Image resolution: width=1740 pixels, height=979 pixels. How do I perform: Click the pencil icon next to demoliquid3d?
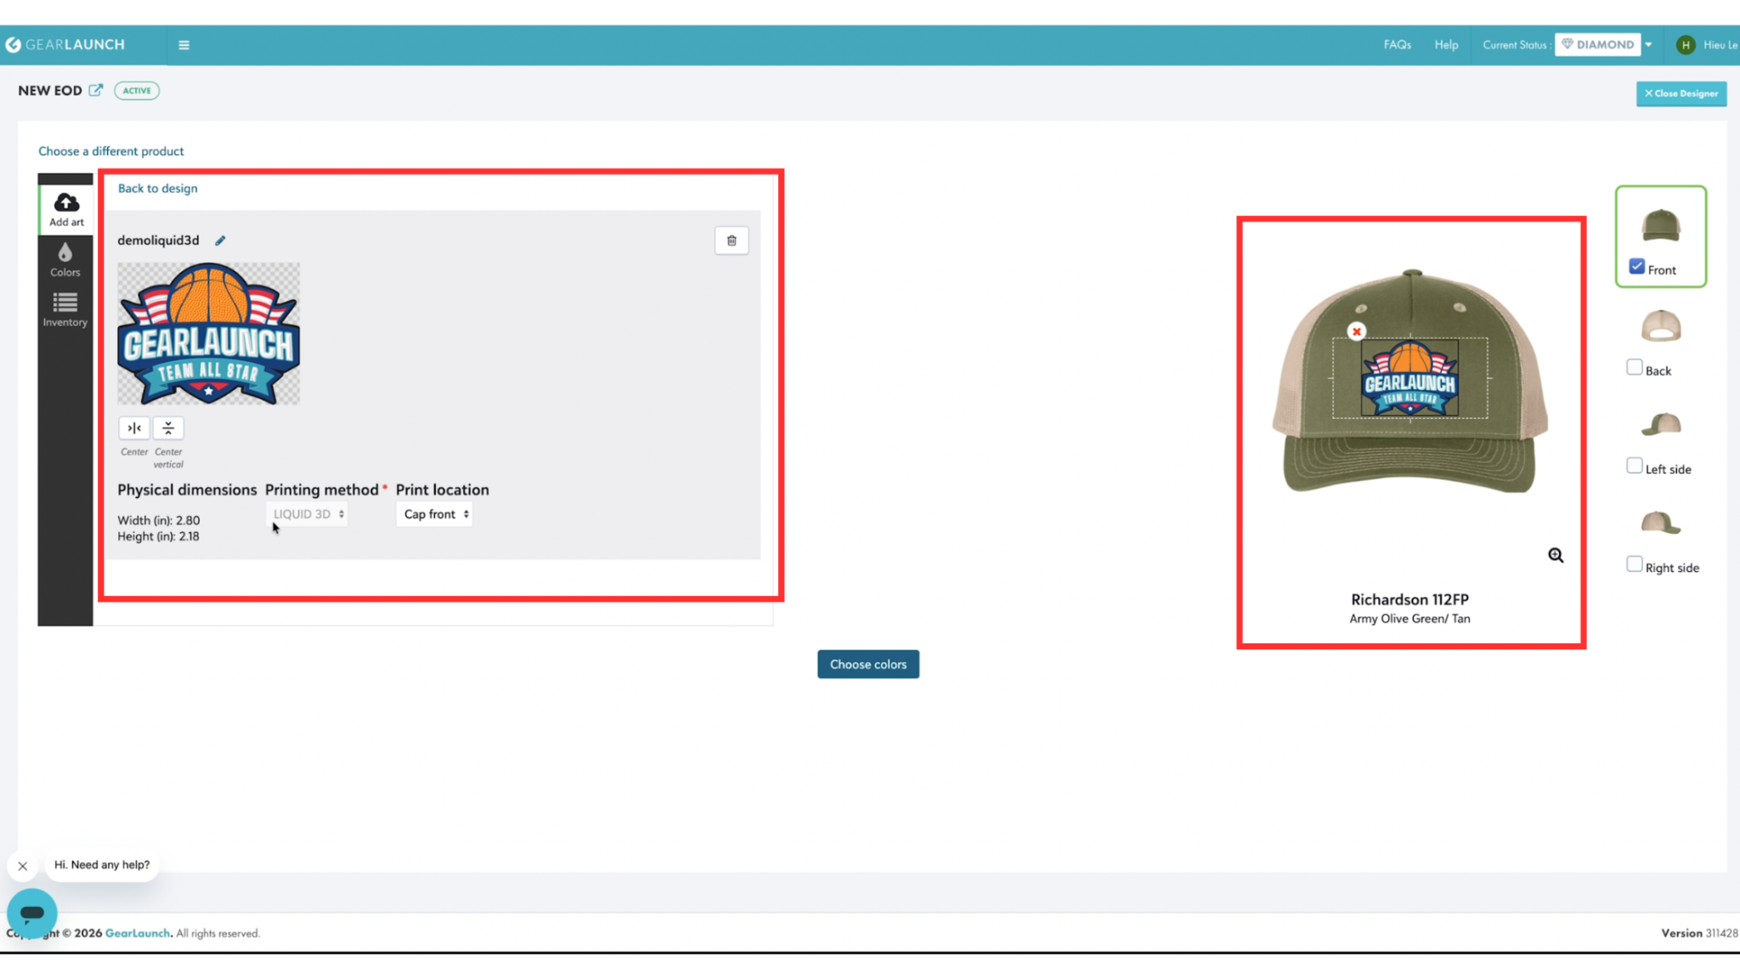click(x=220, y=241)
